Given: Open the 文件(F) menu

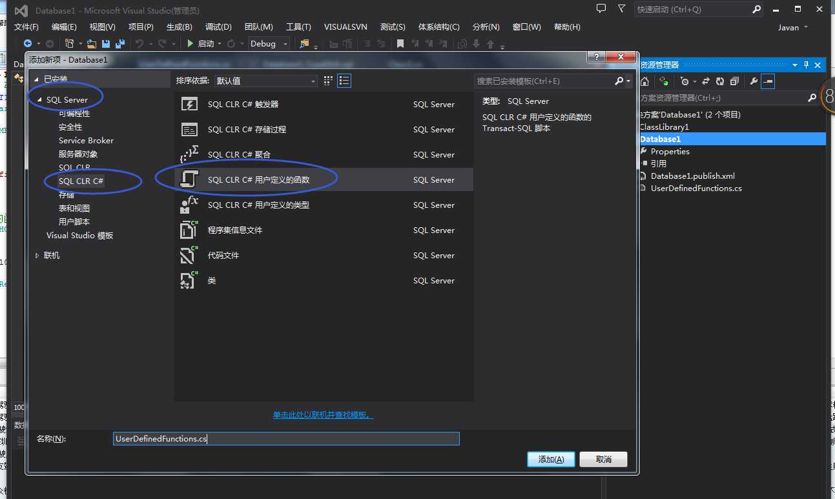Looking at the screenshot, I should click(x=26, y=27).
